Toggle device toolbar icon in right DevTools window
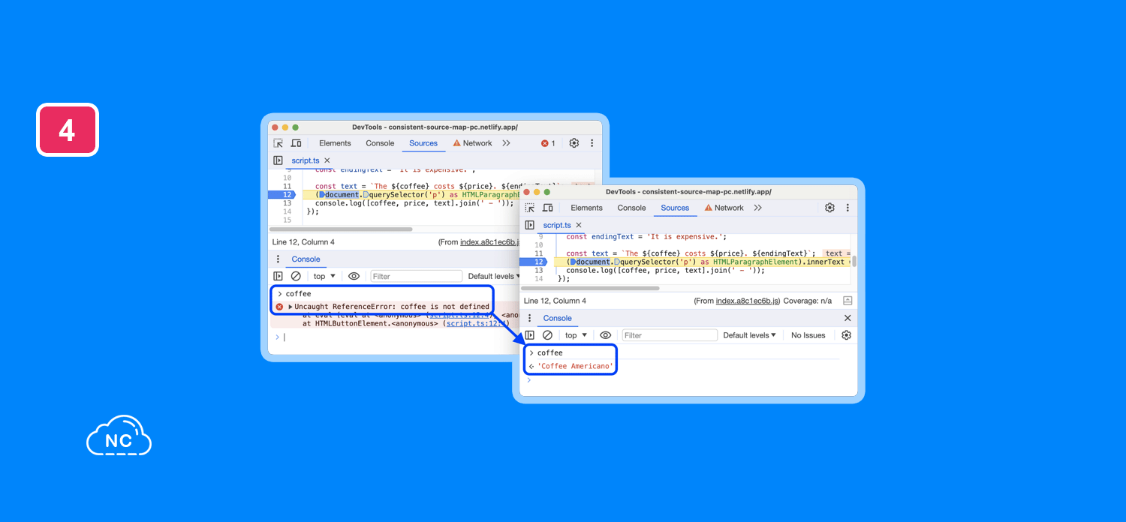 (x=547, y=208)
